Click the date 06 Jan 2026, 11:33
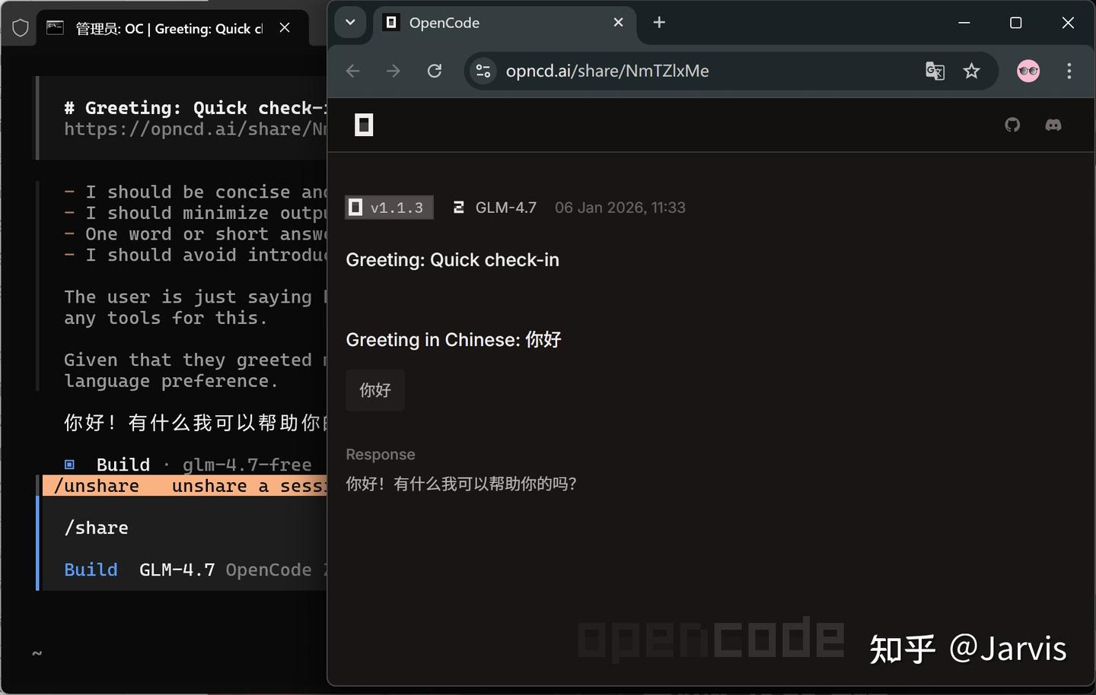Viewport: 1096px width, 695px height. coord(620,208)
